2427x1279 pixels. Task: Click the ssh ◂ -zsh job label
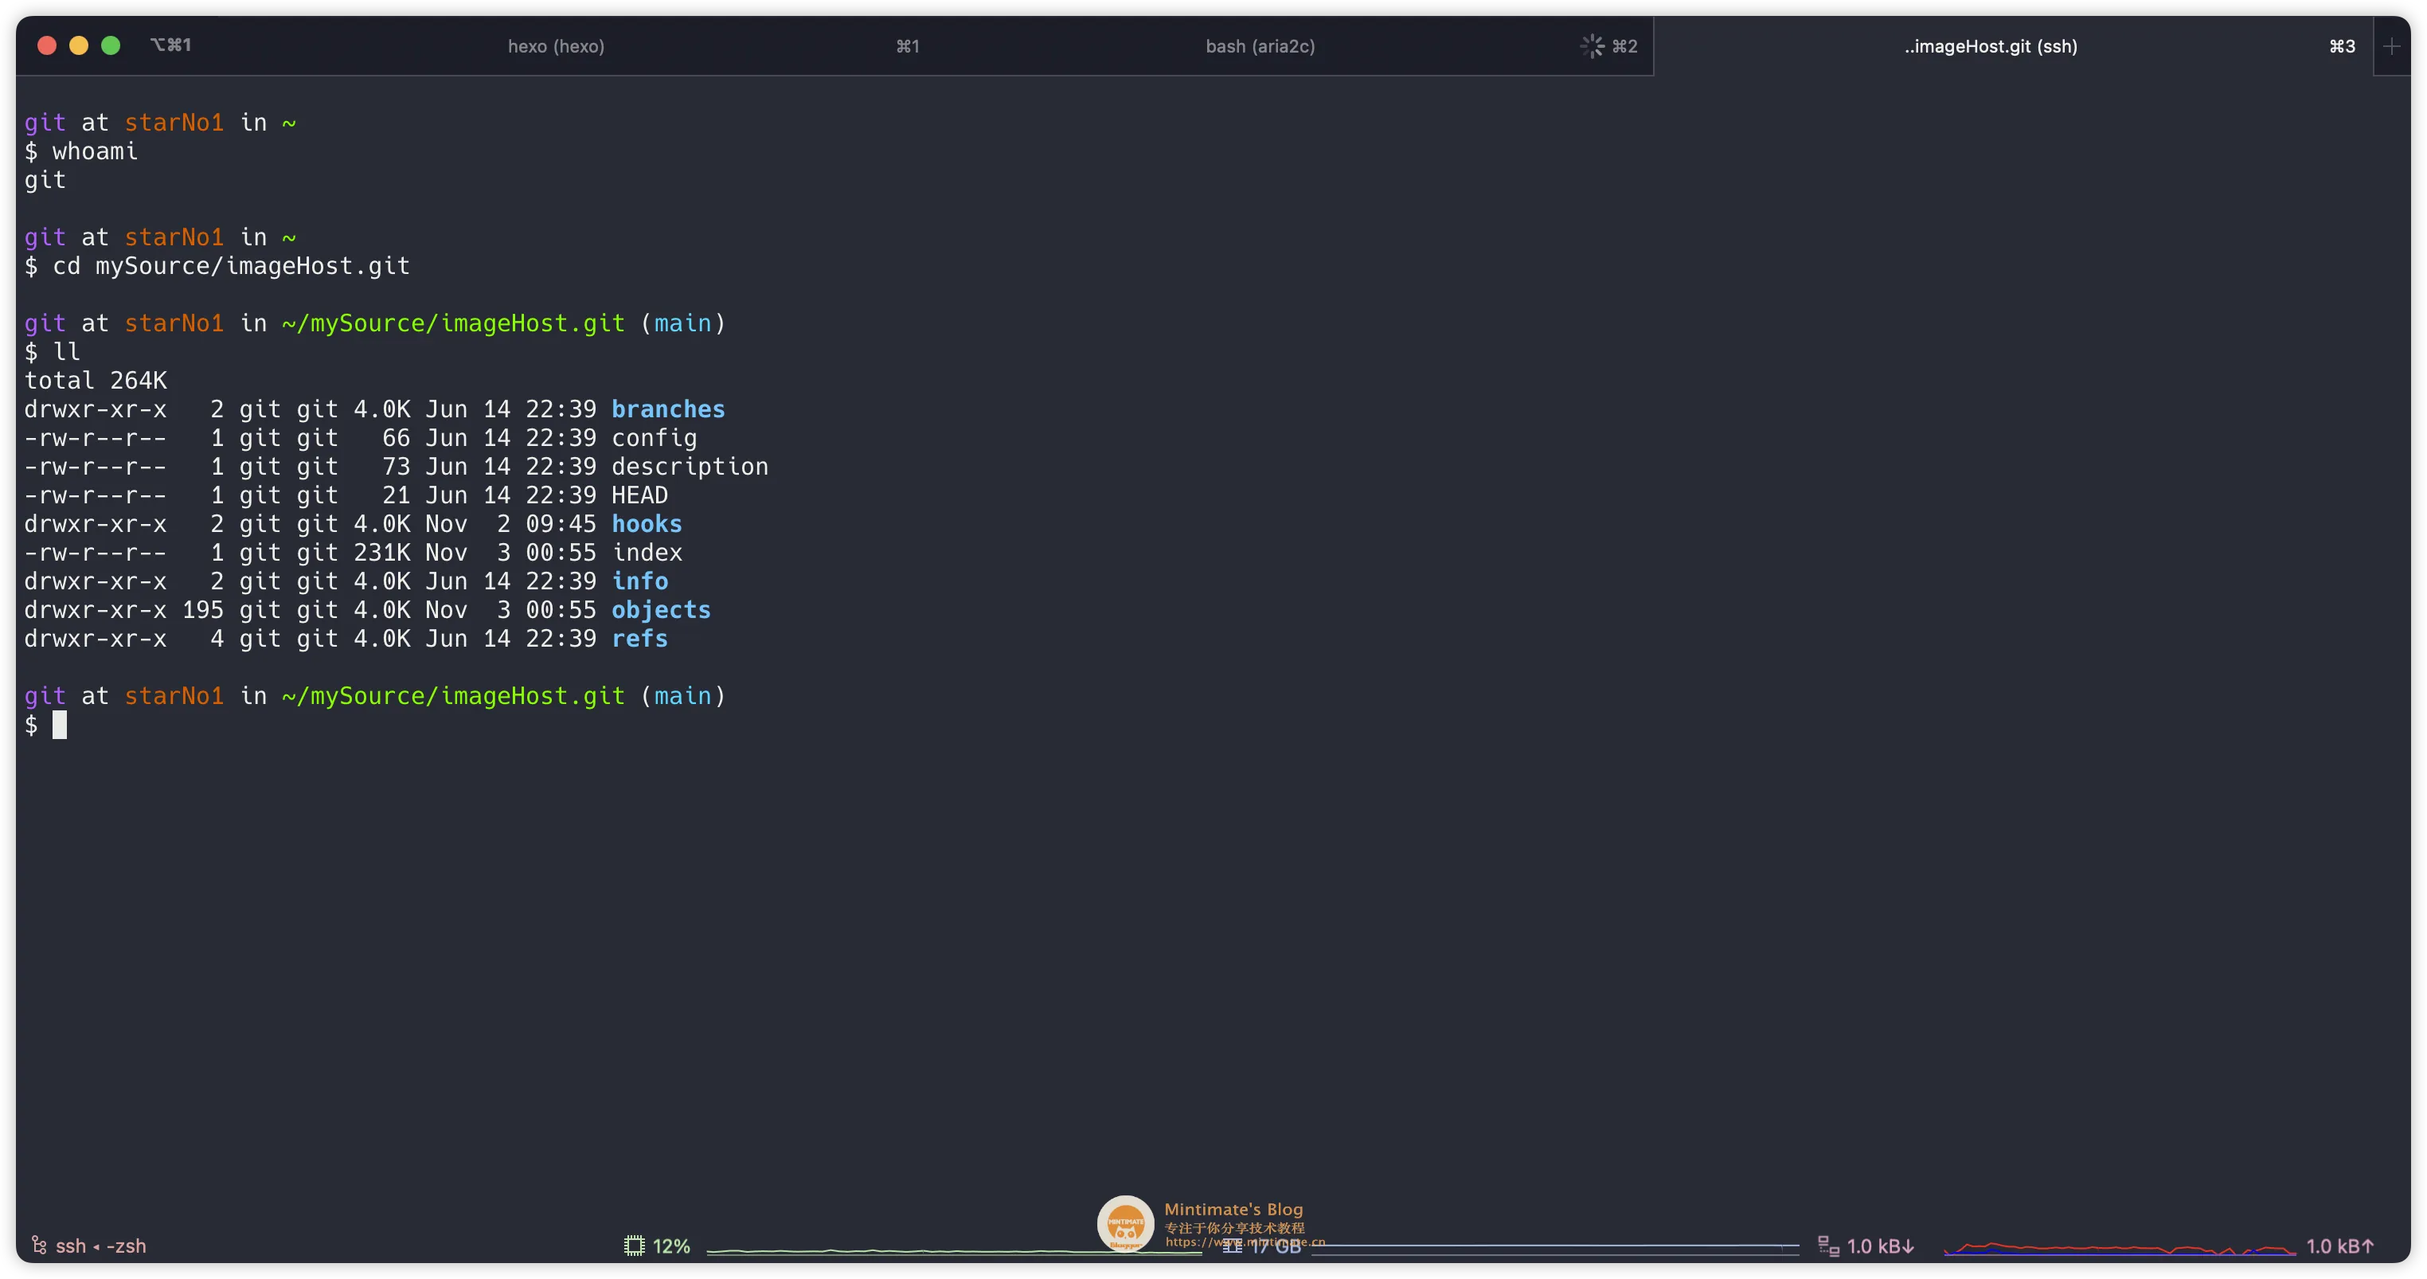pos(101,1246)
